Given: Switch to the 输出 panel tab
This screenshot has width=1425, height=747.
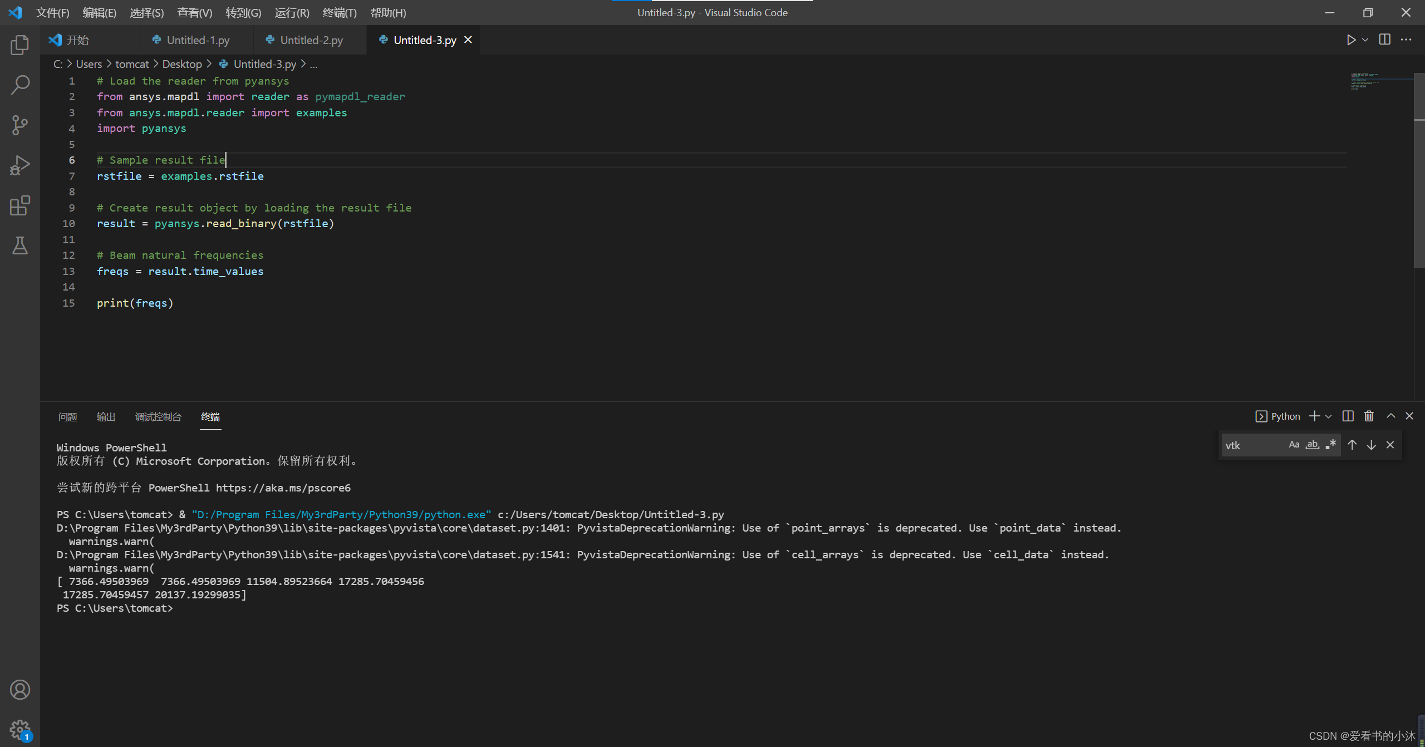Looking at the screenshot, I should click(x=106, y=417).
